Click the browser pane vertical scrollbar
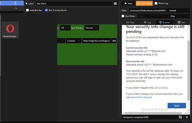This screenshot has width=192, height=123. 189,70
